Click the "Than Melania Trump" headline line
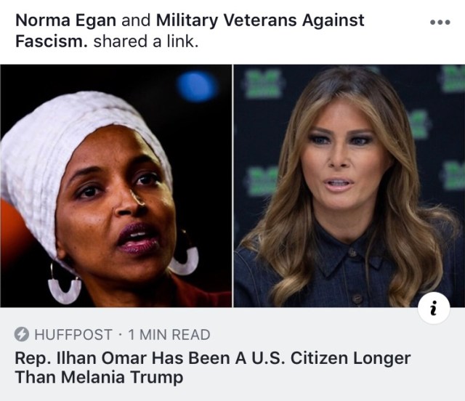 99,378
